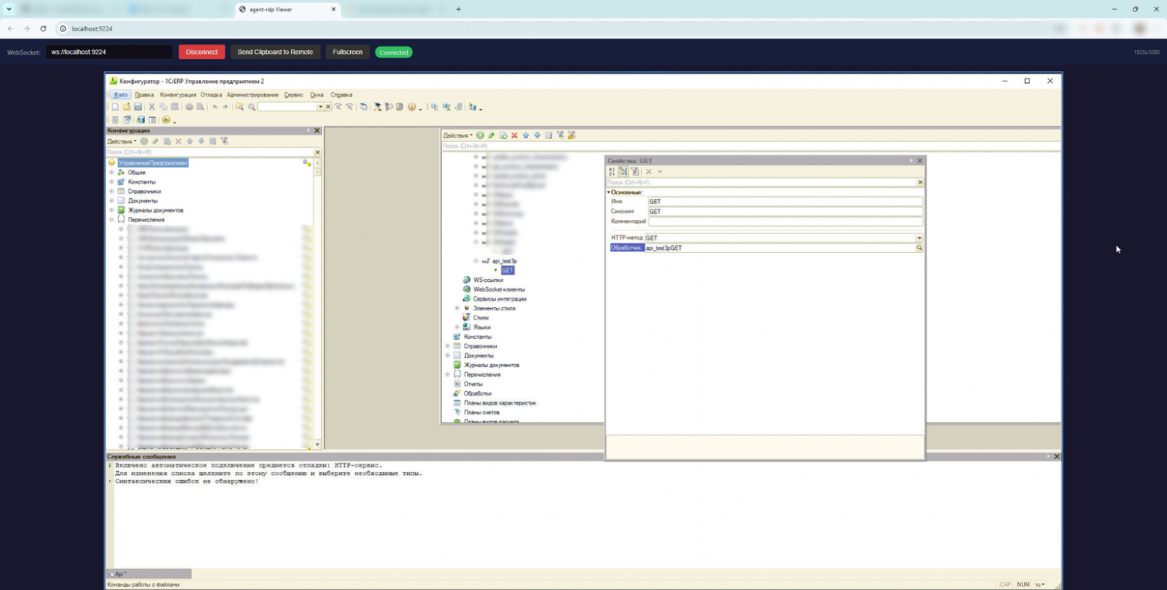Clear the Конфигурация panel search field

coord(317,153)
